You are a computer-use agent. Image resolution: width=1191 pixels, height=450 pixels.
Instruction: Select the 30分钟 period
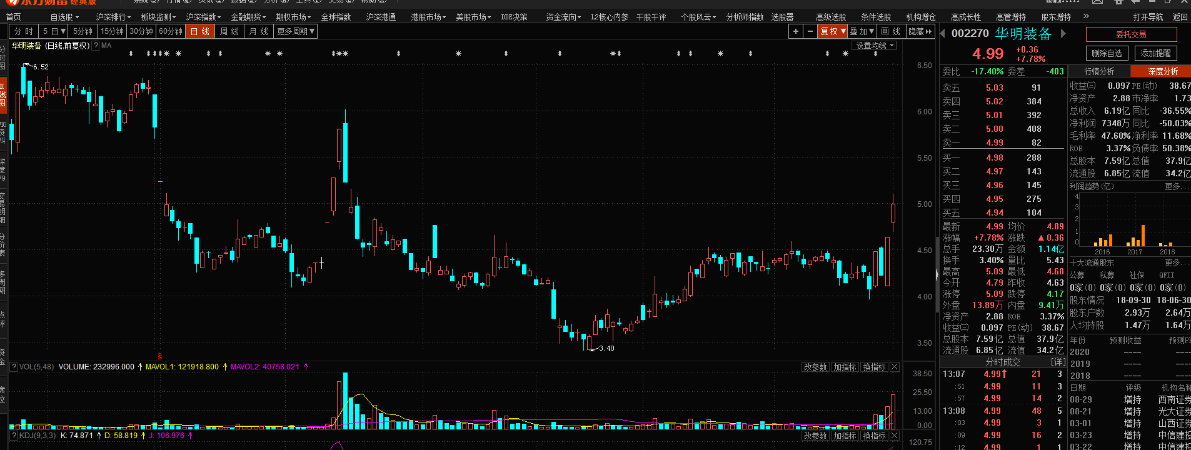point(141,31)
